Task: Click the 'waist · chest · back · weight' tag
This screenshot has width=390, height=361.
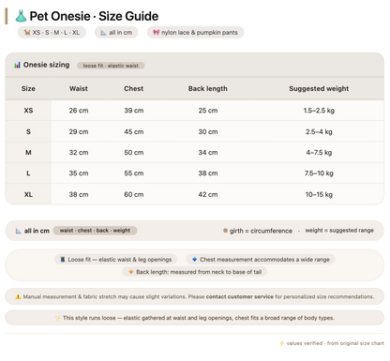Action: 95,231
